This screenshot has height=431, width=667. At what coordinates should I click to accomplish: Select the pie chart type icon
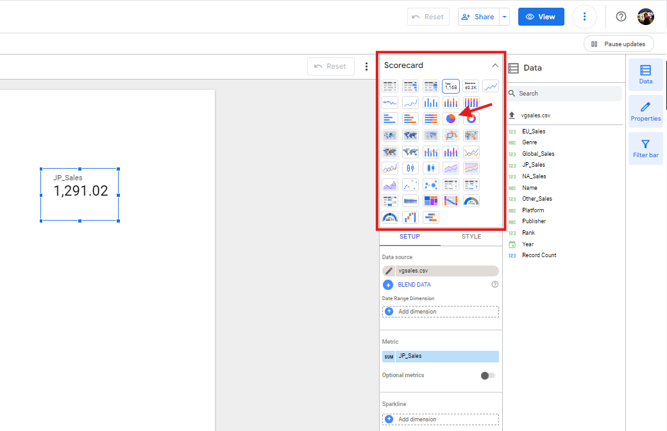click(451, 119)
